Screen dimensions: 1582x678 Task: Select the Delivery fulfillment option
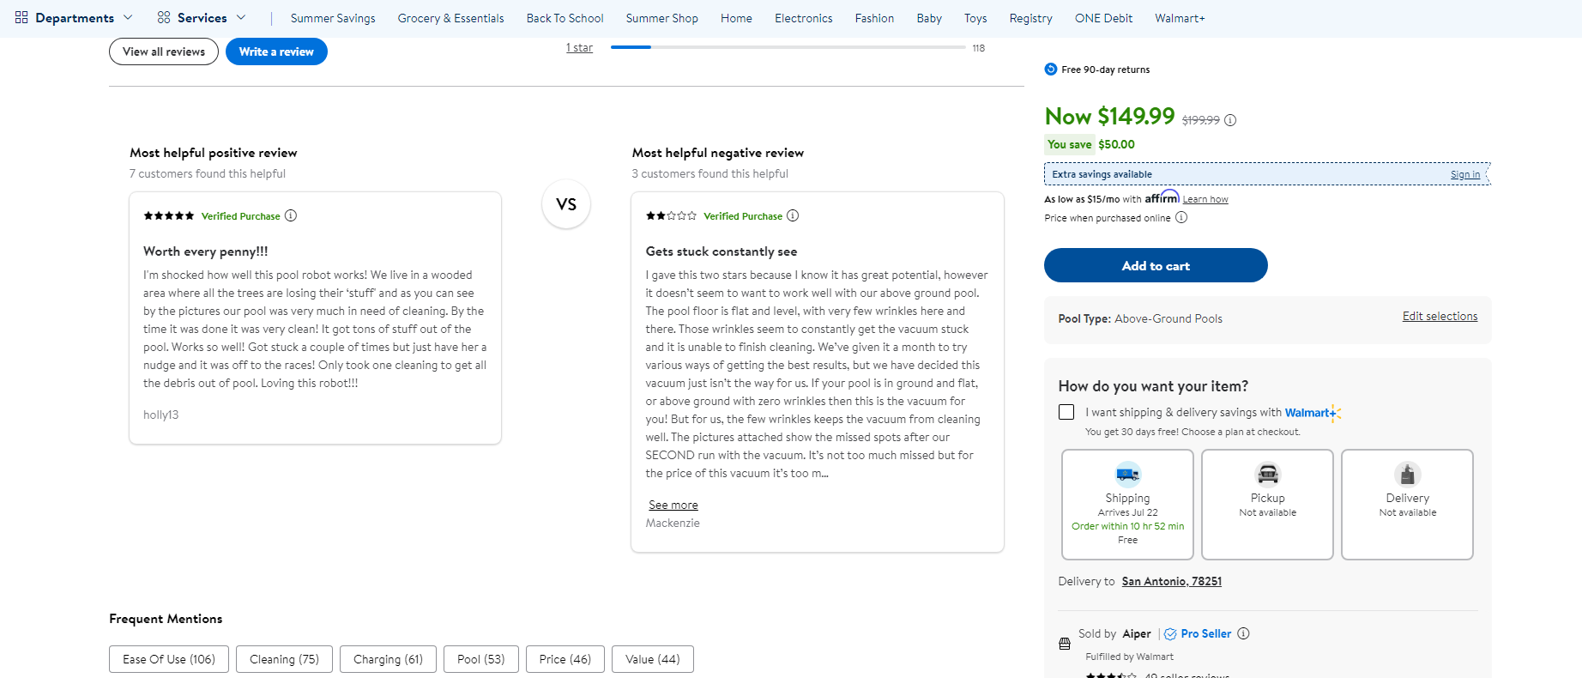(1407, 505)
